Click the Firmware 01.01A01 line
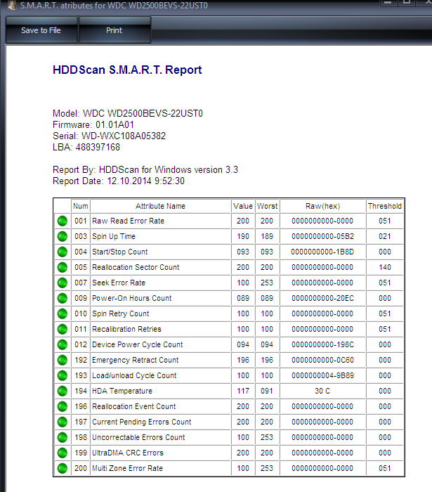 point(93,124)
